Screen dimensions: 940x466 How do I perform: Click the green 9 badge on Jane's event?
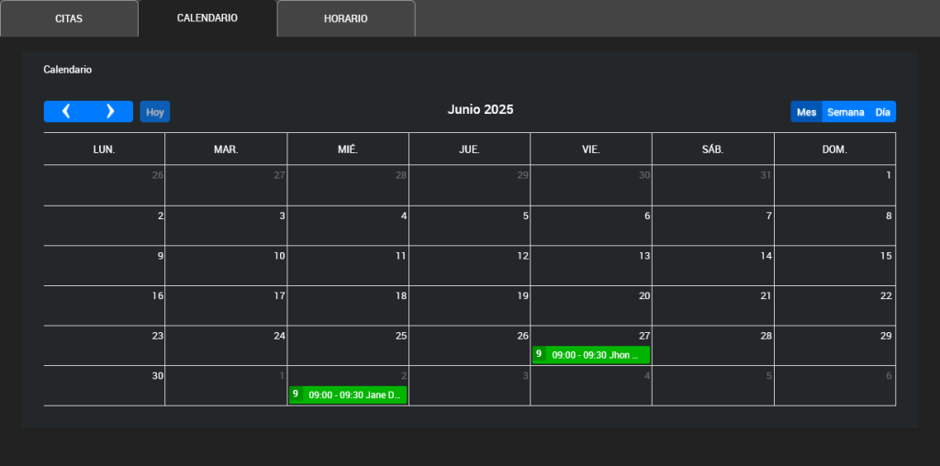tap(296, 394)
